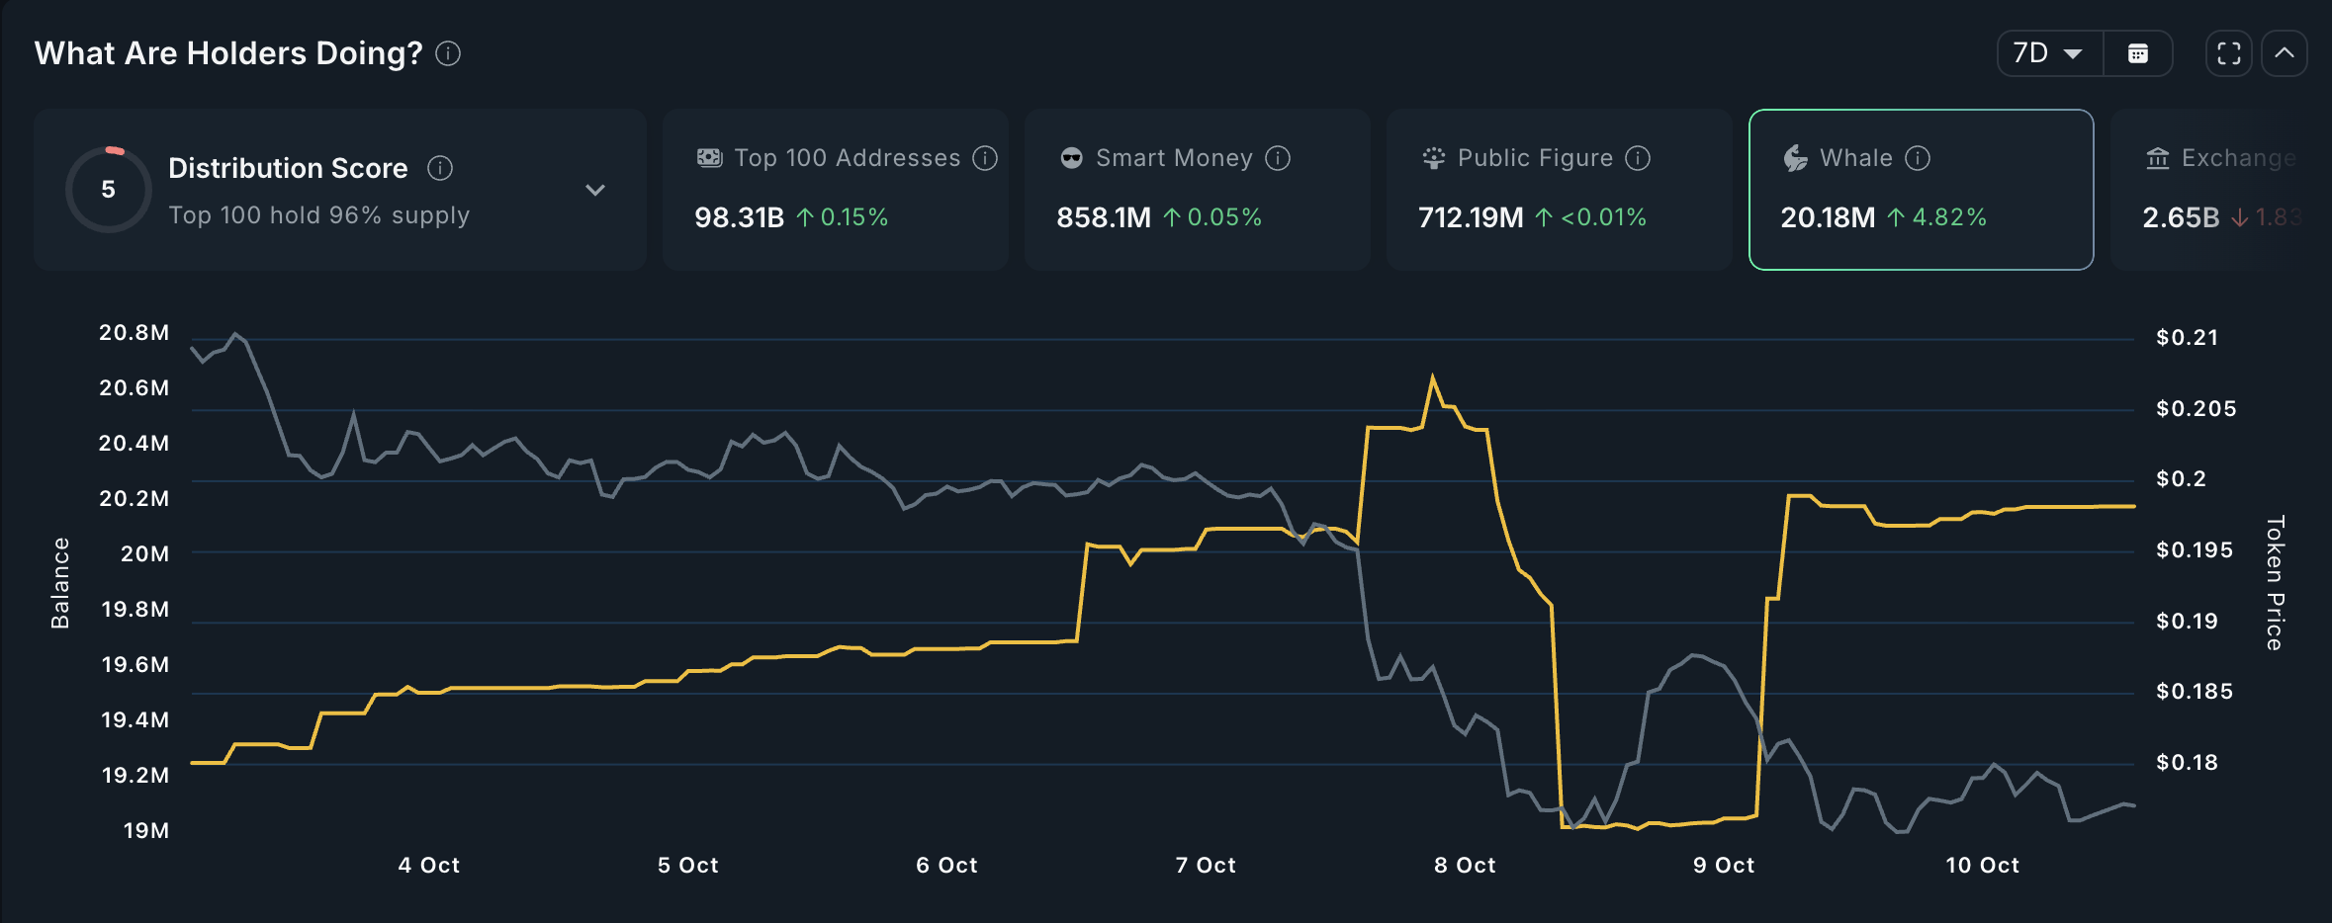
Task: Click the Distribution Score gauge showing 5
Action: tap(109, 190)
